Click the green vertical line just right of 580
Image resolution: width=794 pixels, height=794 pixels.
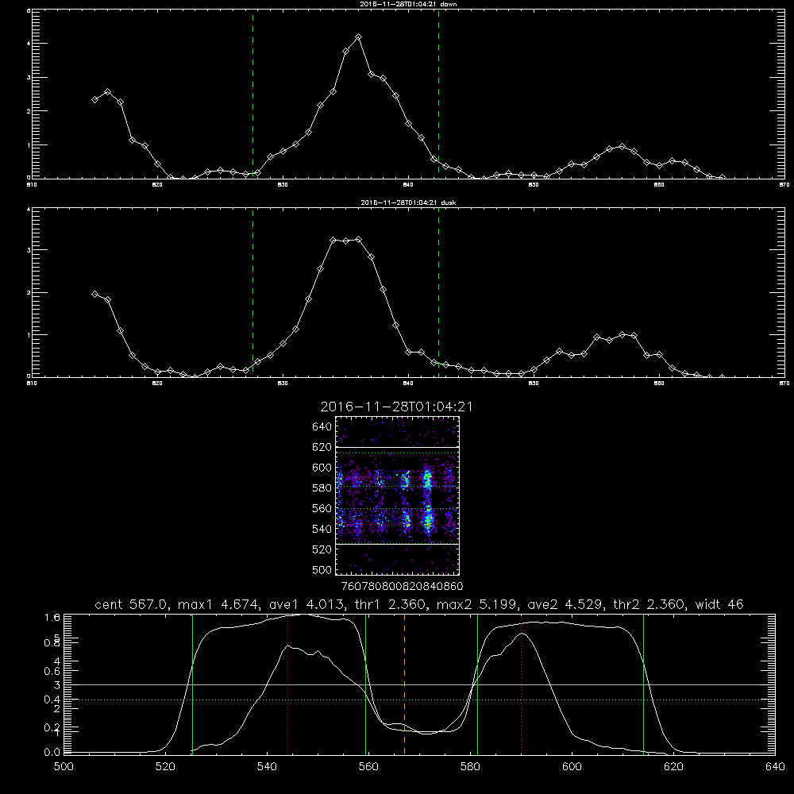click(x=477, y=684)
